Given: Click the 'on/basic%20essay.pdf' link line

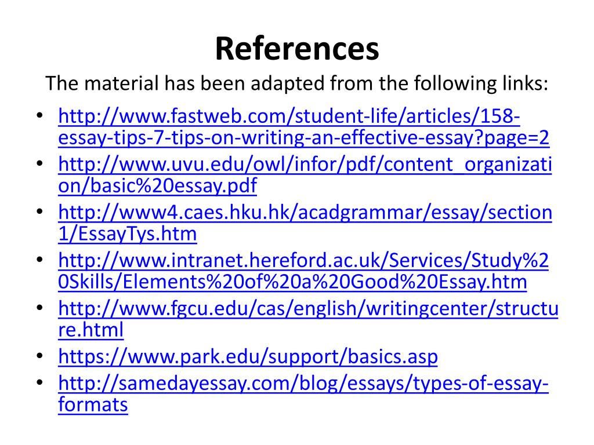Looking at the screenshot, I should tap(158, 186).
